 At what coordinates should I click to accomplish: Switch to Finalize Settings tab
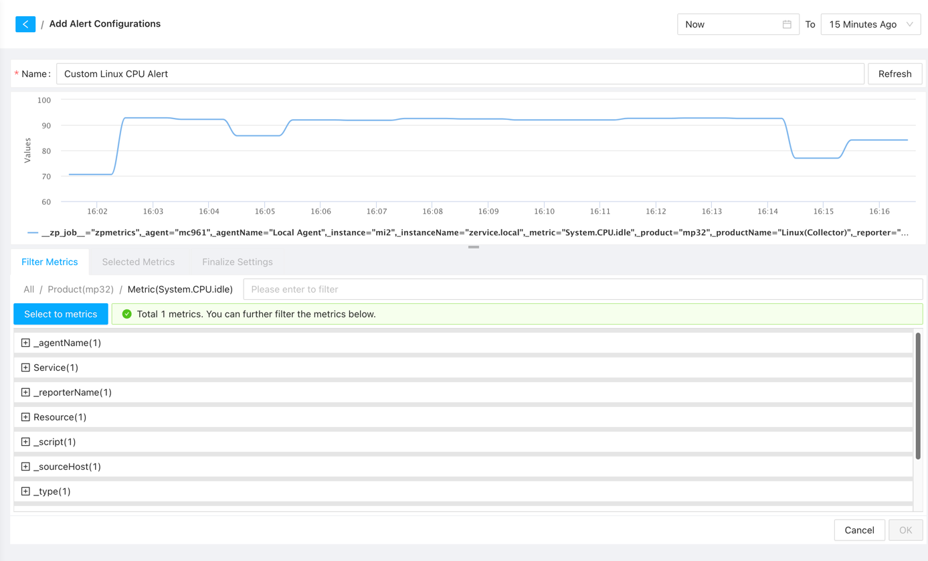tap(237, 262)
